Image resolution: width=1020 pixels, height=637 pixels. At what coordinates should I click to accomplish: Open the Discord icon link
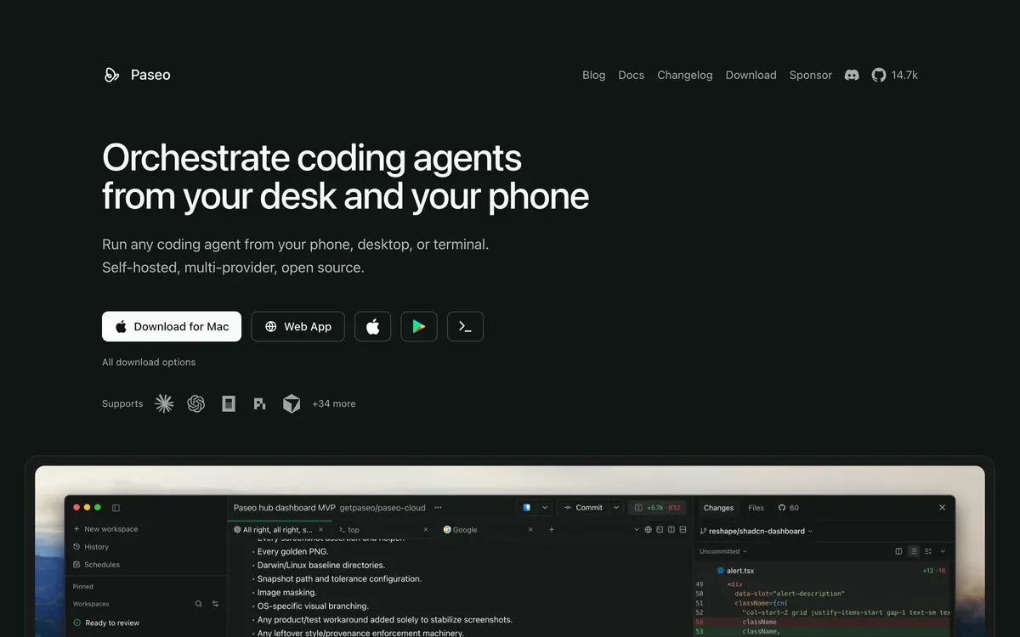point(852,75)
